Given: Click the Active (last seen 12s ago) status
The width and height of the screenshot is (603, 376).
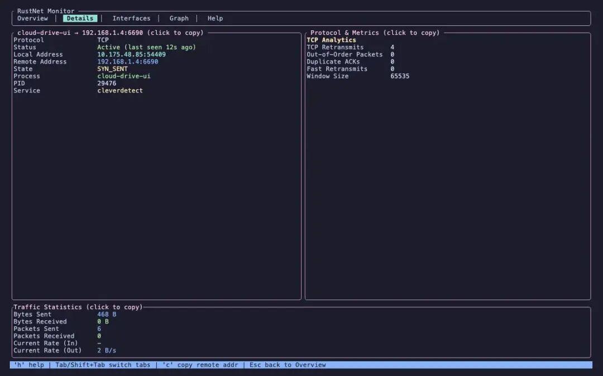Looking at the screenshot, I should [146, 47].
